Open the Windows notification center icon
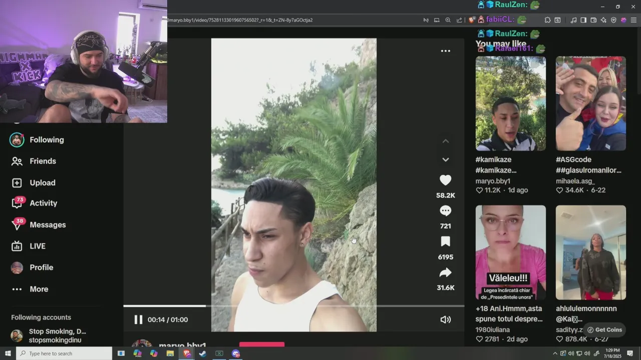Image resolution: width=641 pixels, height=360 pixels. (x=630, y=353)
